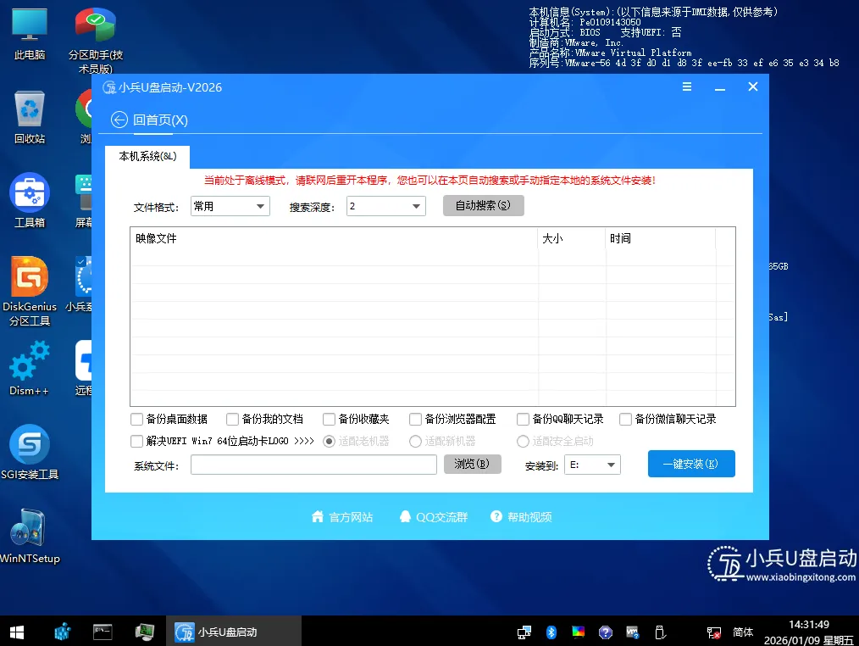This screenshot has width=859, height=646.
Task: Click the 官方网站 link
Action: (342, 517)
